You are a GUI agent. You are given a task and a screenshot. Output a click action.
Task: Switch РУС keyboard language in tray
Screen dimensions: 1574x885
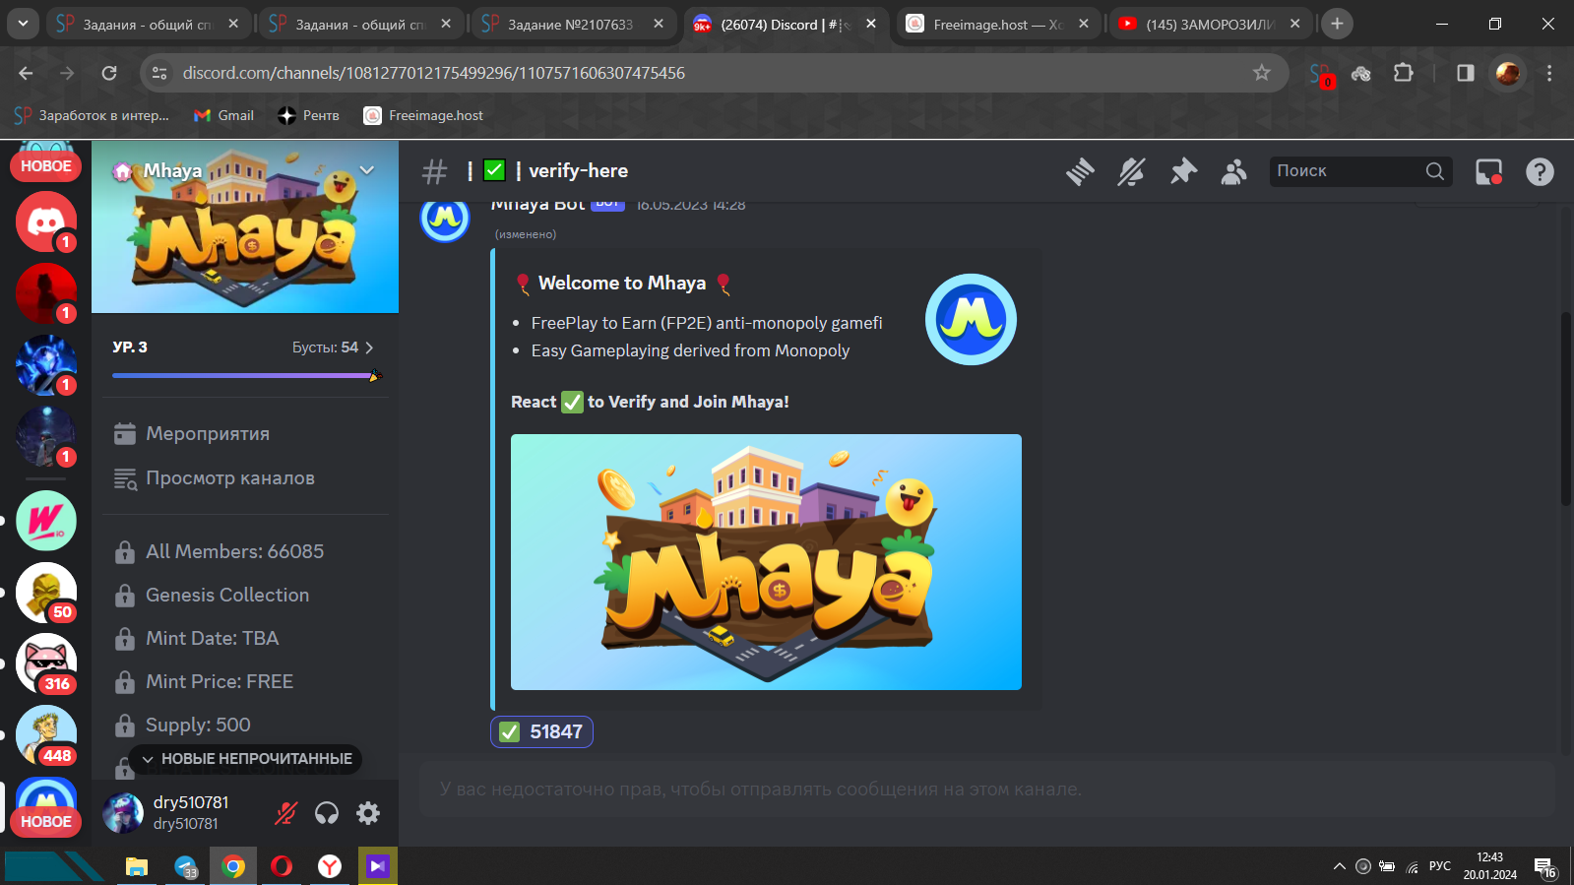[1440, 866]
